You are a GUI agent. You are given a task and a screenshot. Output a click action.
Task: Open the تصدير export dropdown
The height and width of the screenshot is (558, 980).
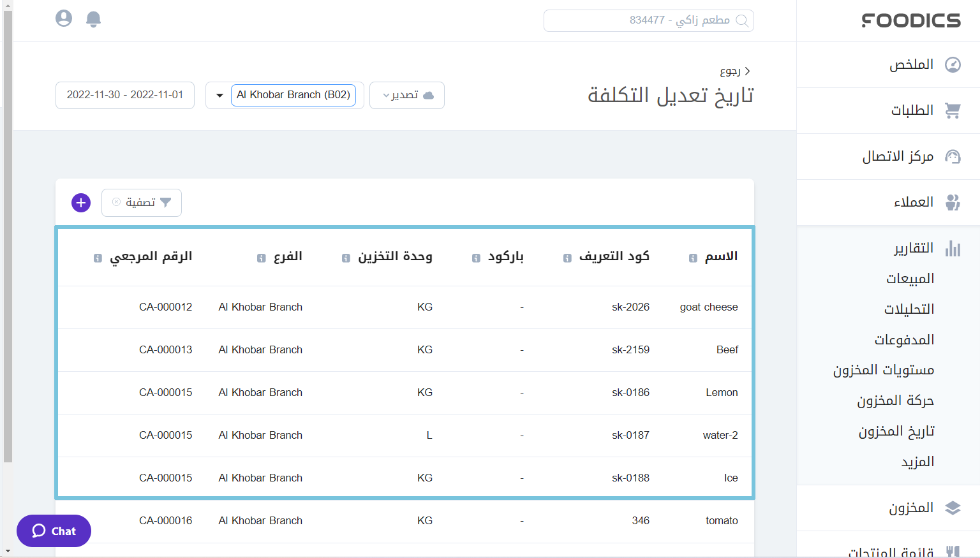[407, 95]
